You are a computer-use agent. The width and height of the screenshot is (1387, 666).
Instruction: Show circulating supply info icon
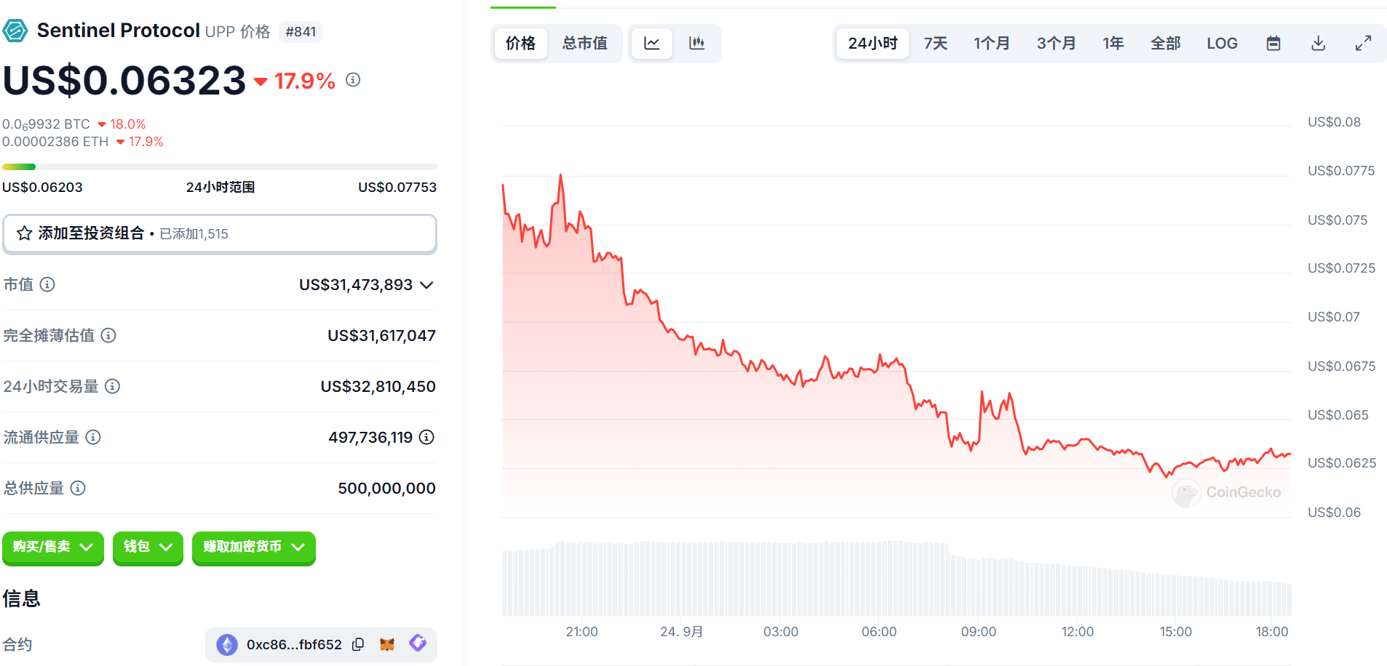(93, 437)
